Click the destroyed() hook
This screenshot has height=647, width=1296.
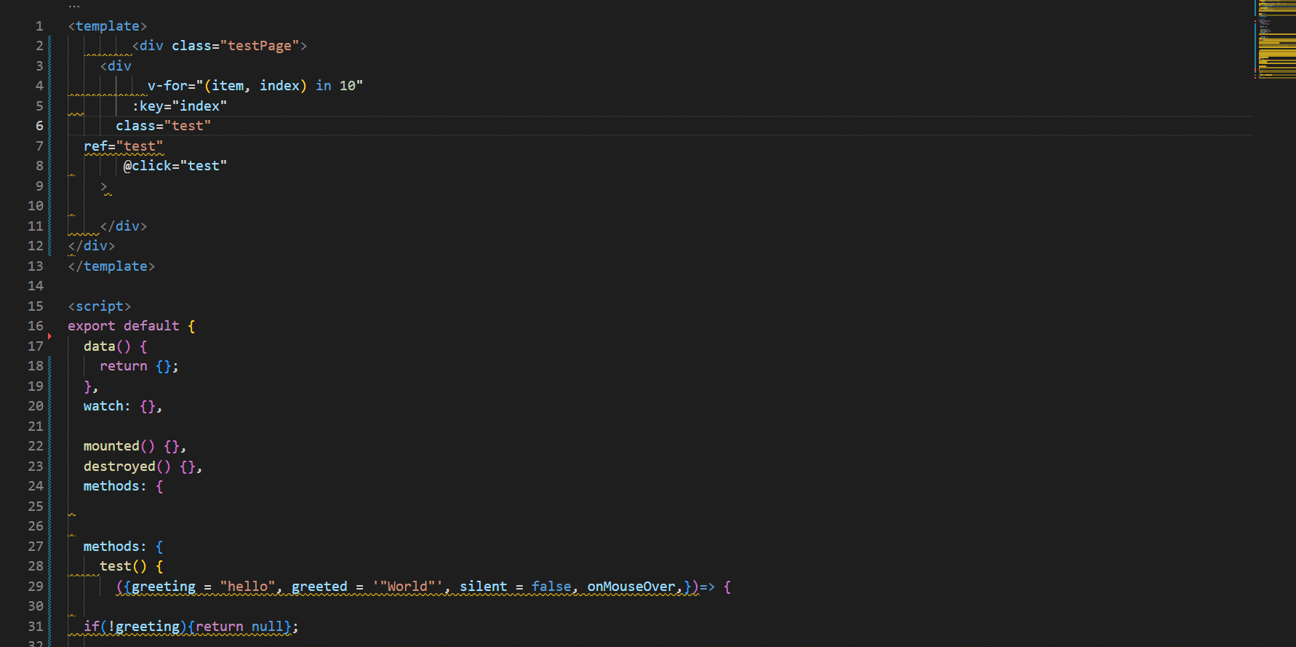point(127,467)
